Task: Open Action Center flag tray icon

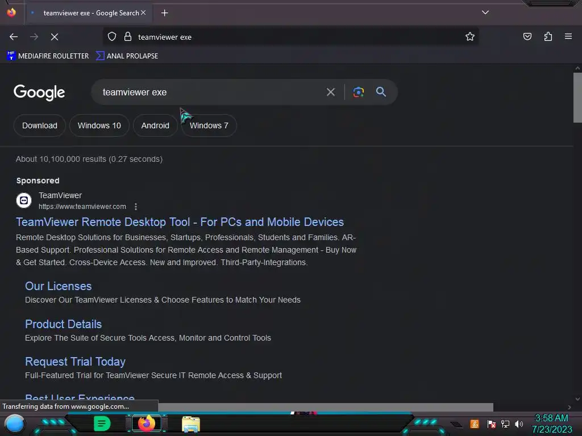Action: tap(491, 424)
